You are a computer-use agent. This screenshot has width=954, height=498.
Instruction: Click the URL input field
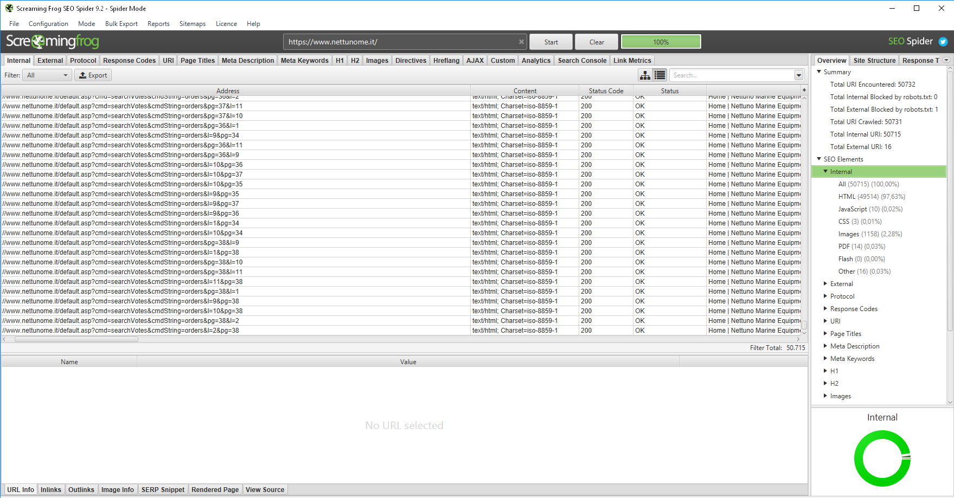pos(405,42)
